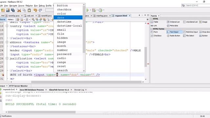Open Profile Project dropdown arrow
Screen dimensions: 210x118
click(104, 10)
